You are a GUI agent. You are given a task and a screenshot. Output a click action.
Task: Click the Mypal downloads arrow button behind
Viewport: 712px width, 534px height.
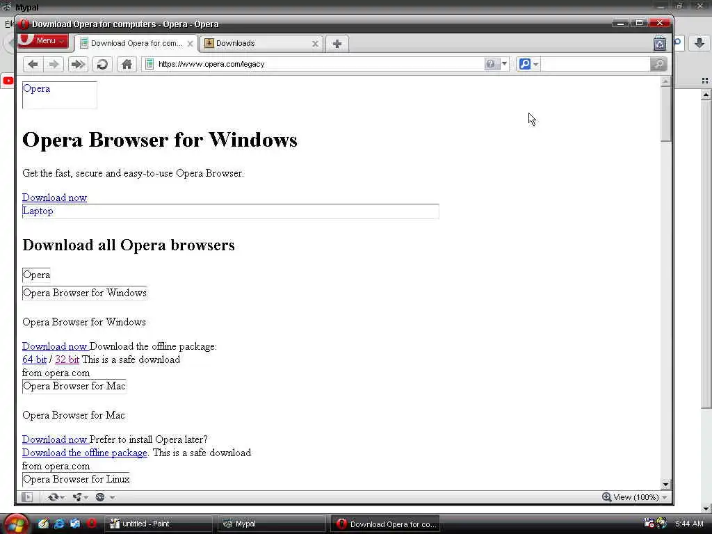click(699, 43)
